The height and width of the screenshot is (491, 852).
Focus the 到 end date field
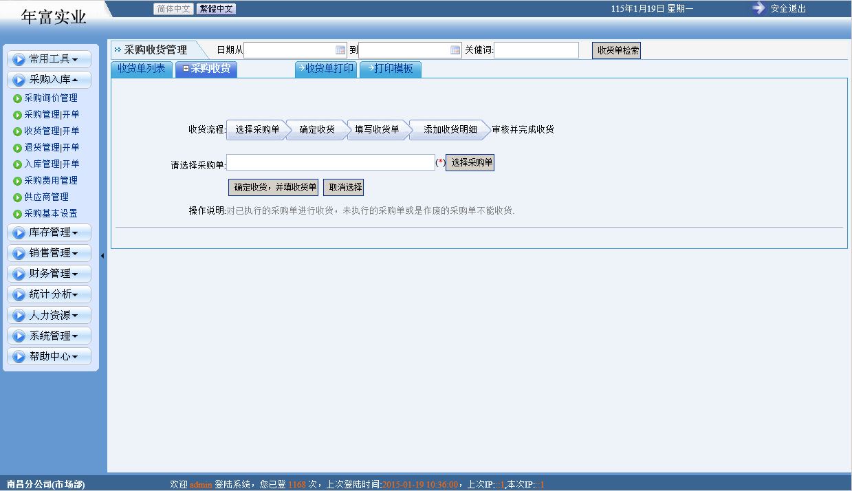click(411, 50)
